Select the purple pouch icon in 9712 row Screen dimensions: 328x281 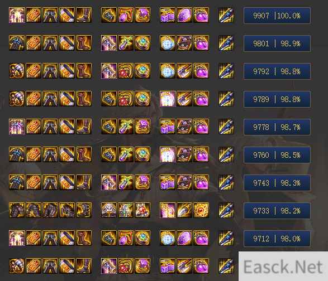[x=201, y=238]
